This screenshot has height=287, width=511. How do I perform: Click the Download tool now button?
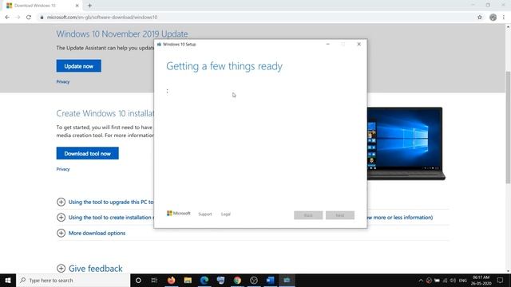coord(87,153)
